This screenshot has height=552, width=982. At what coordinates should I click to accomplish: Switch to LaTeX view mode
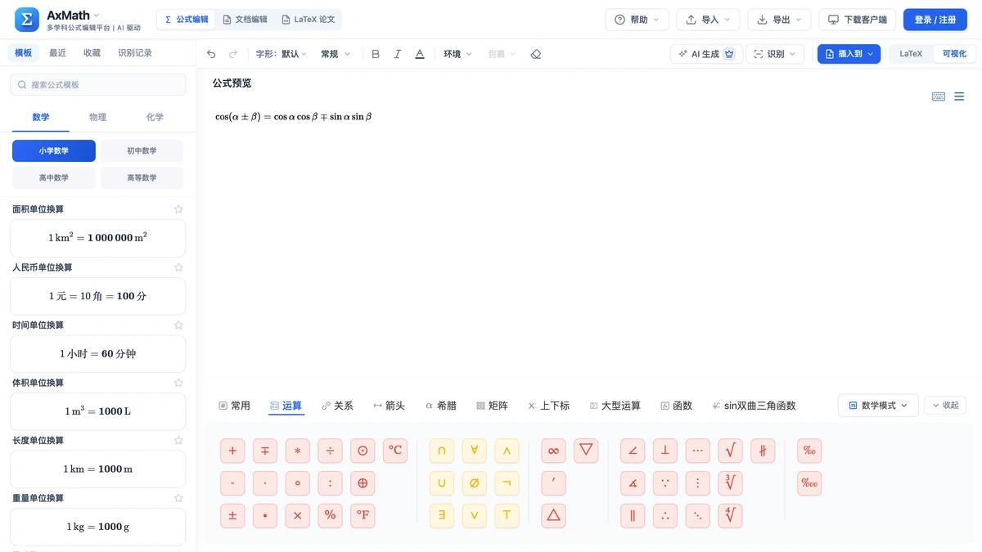click(x=911, y=54)
